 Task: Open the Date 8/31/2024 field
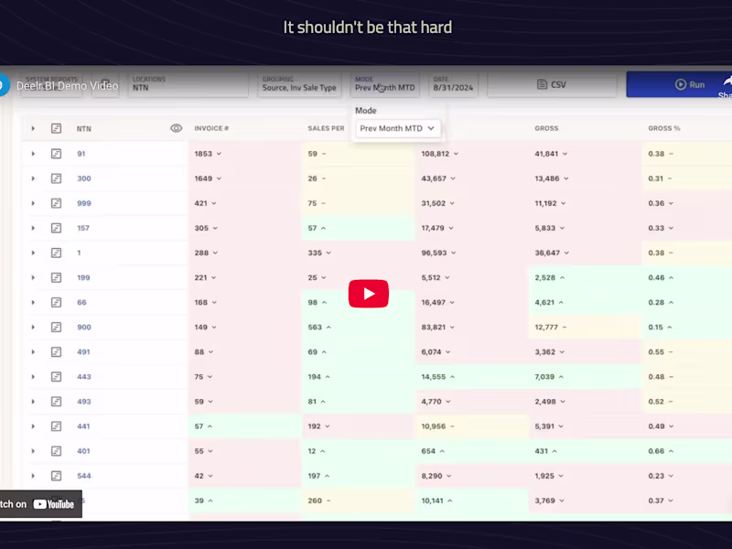(453, 84)
